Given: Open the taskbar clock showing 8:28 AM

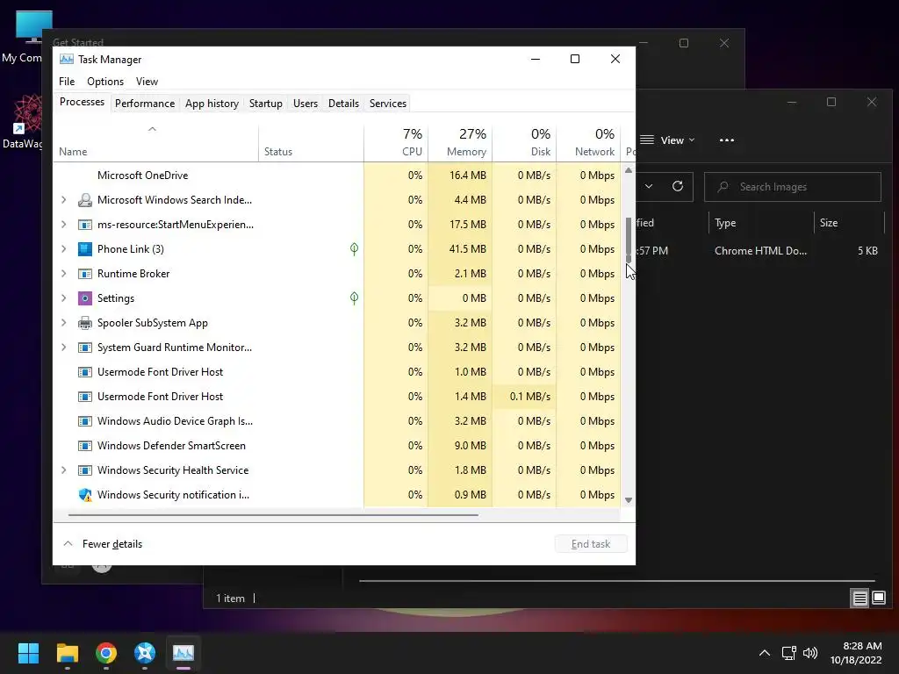Looking at the screenshot, I should pyautogui.click(x=856, y=653).
